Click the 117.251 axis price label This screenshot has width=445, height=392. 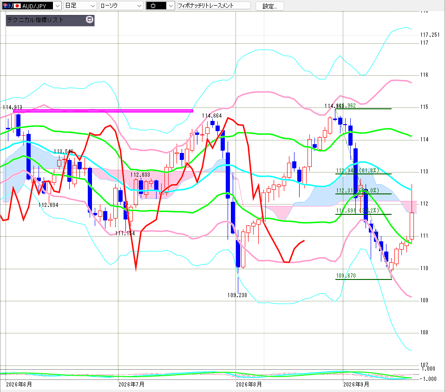(430, 35)
